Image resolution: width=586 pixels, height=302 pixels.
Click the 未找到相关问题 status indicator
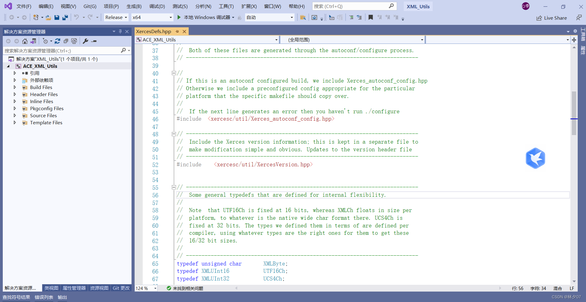185,288
